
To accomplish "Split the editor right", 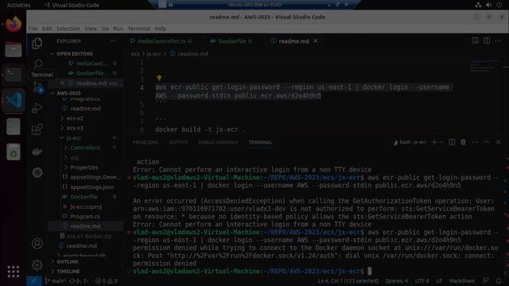I will tap(487, 41).
